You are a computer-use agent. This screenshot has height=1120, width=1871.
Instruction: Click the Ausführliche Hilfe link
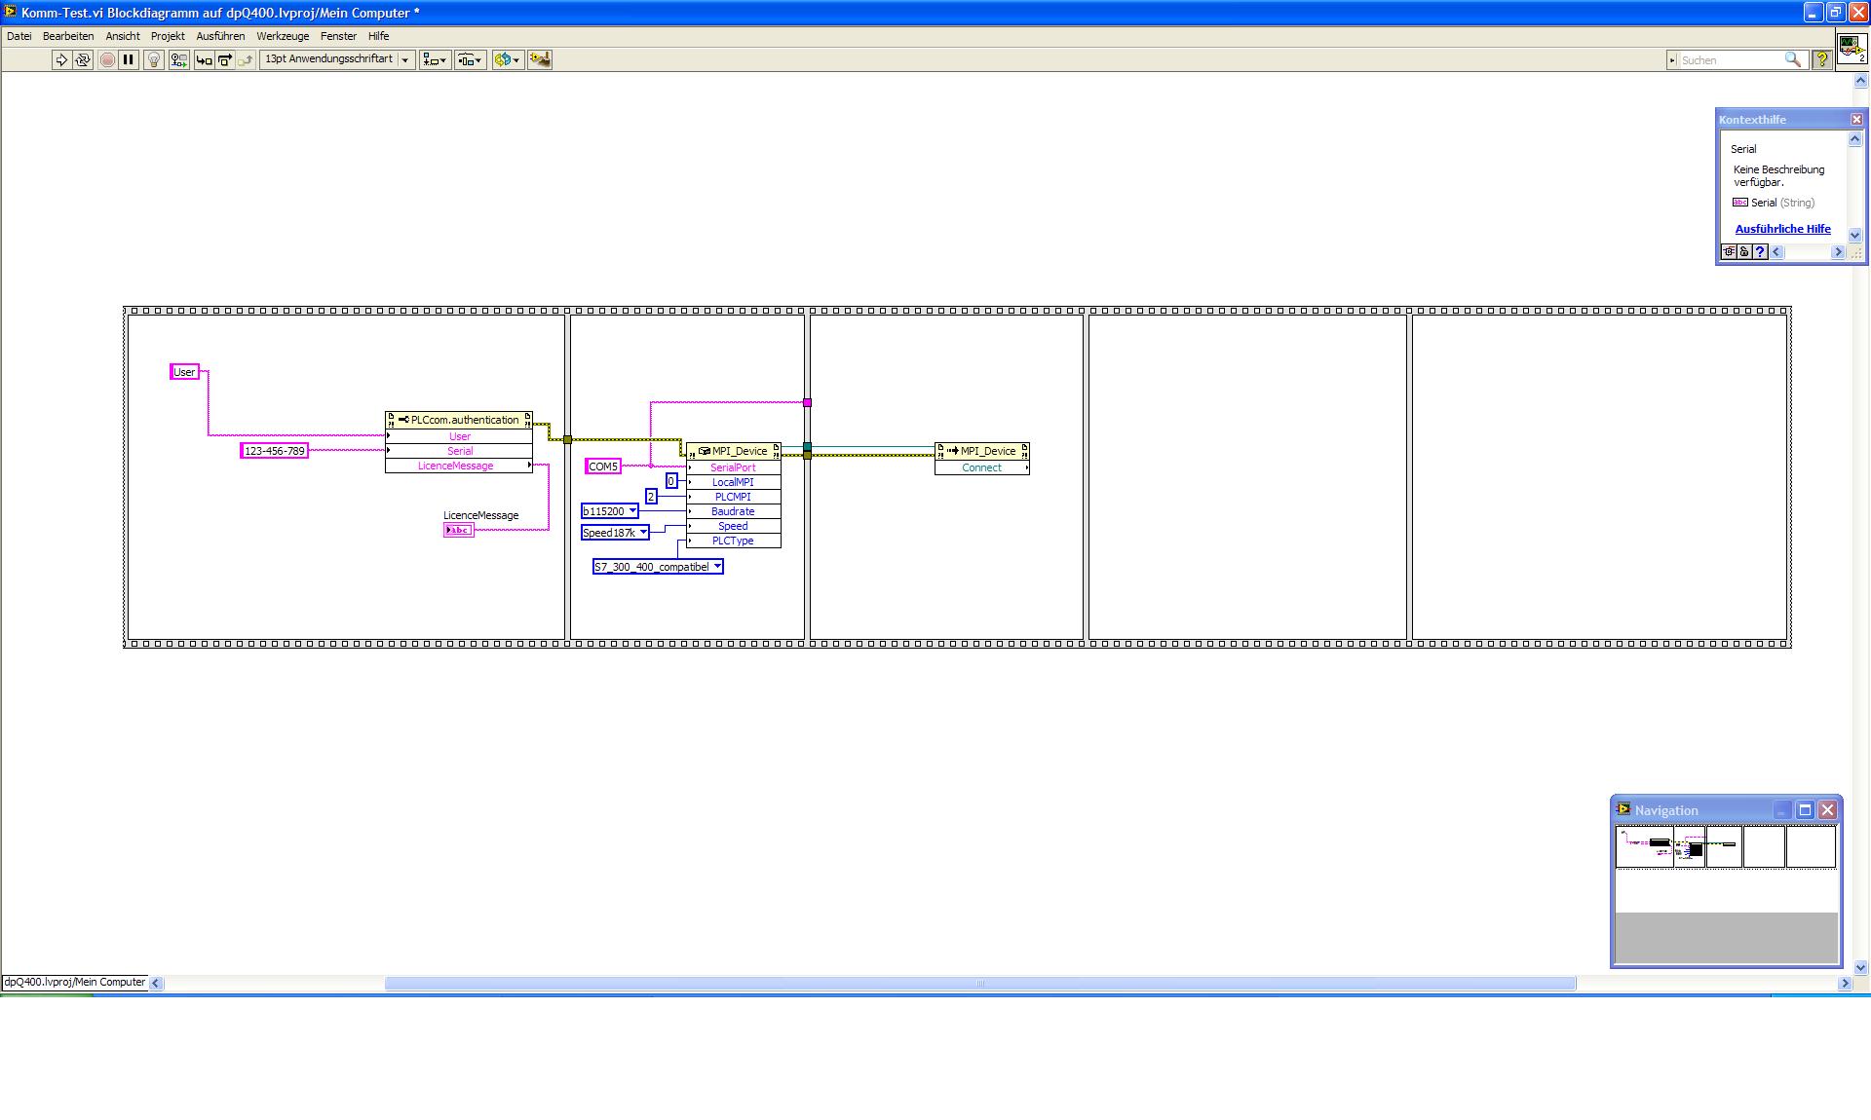[1782, 229]
